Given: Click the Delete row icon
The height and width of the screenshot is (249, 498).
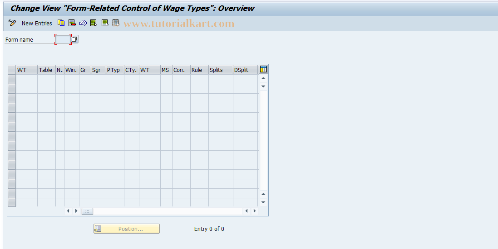Looking at the screenshot, I should (x=72, y=23).
